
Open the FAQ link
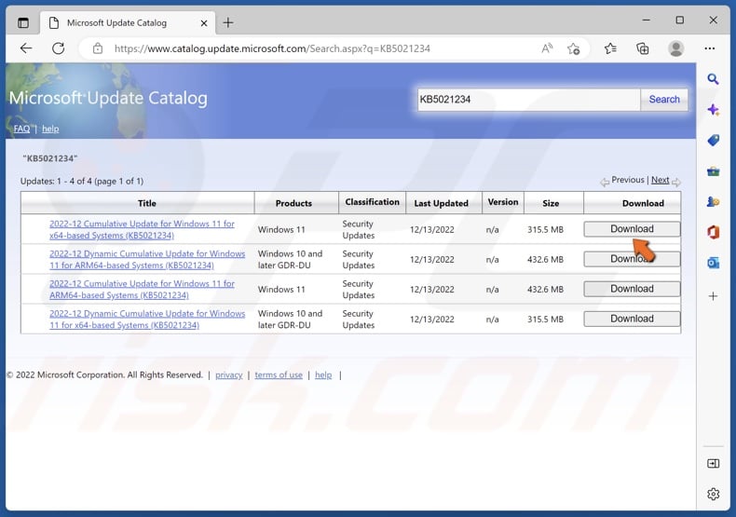(20, 129)
